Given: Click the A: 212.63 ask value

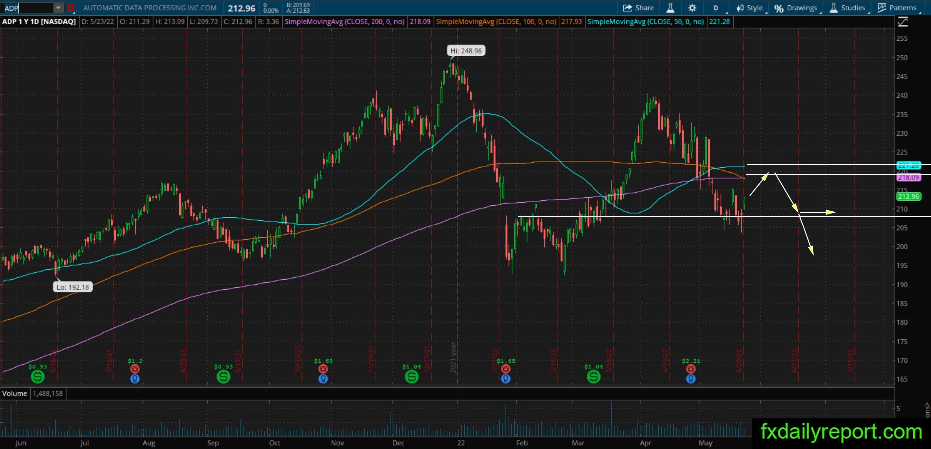Looking at the screenshot, I should click(x=298, y=11).
